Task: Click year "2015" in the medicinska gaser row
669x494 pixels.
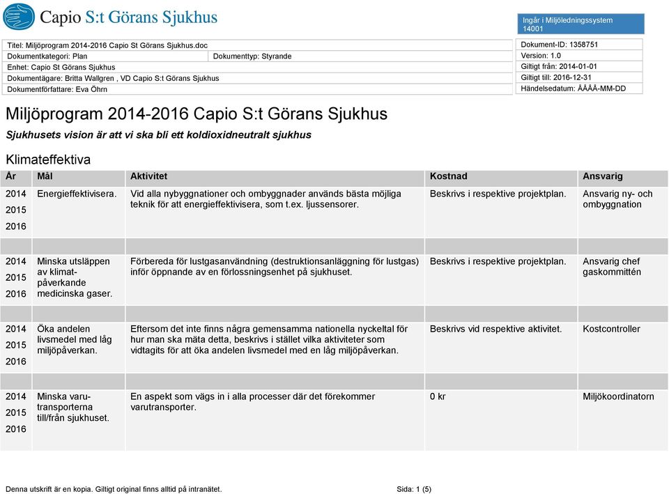Action: tap(16, 278)
